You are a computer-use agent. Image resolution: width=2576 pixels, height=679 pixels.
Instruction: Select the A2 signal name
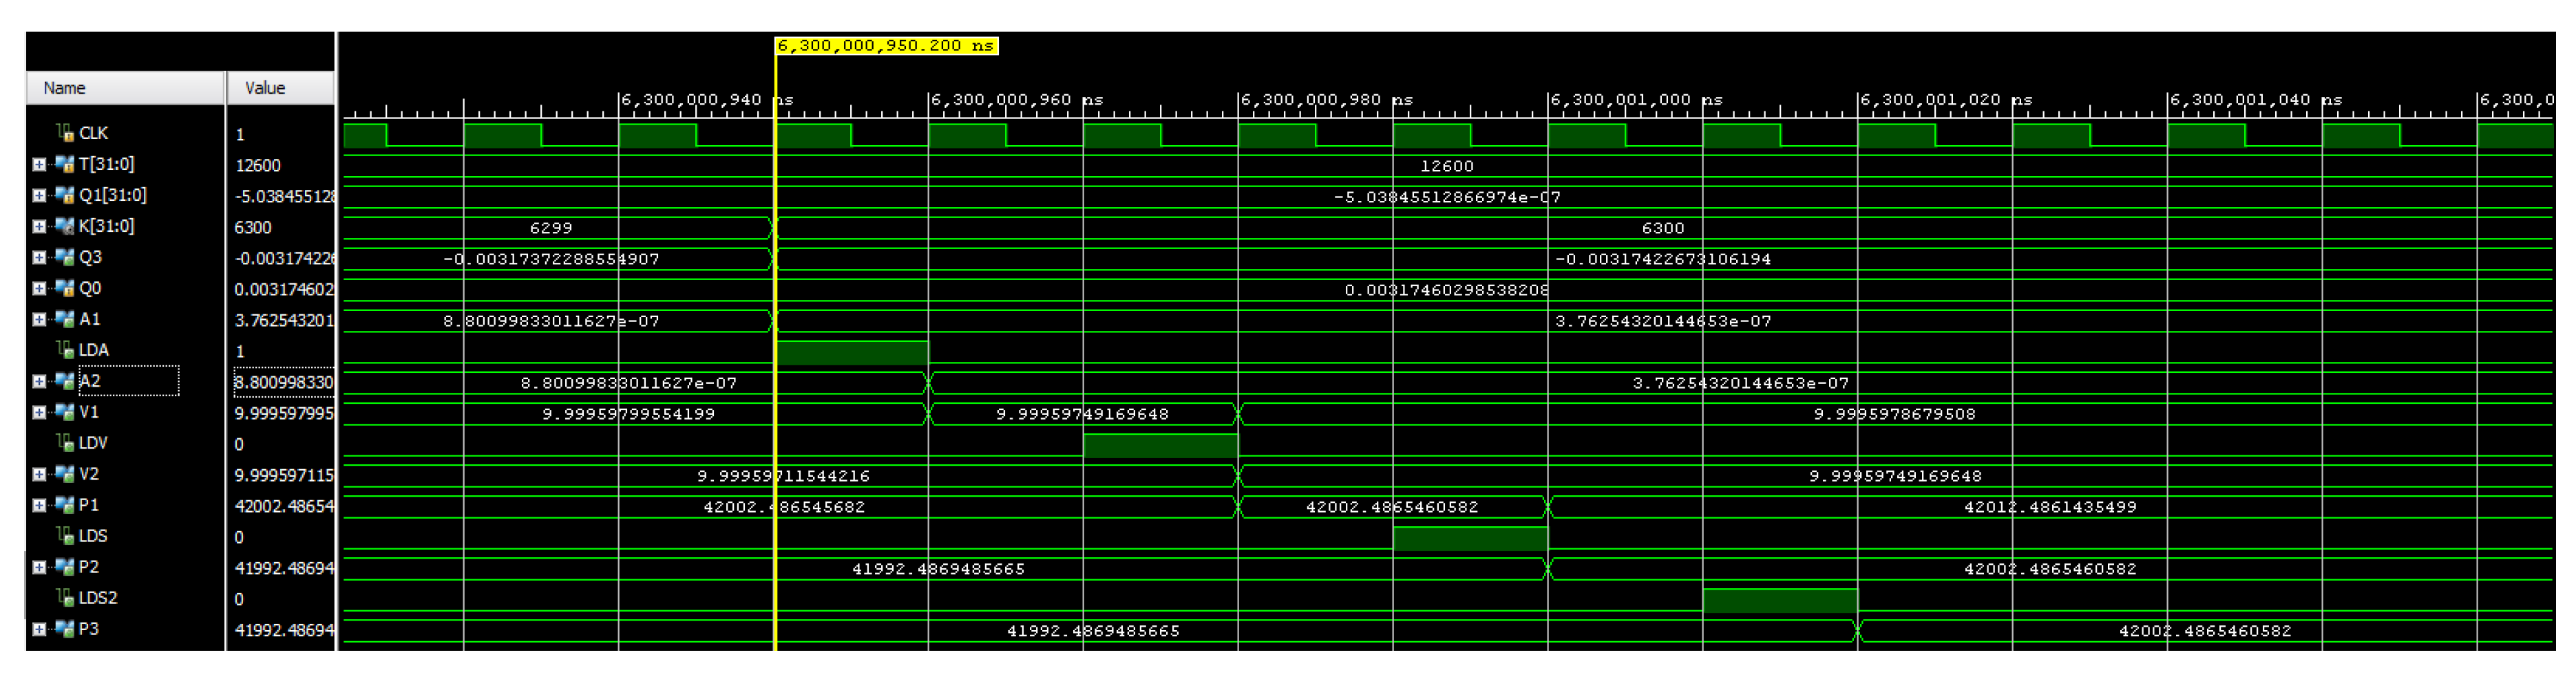pos(90,381)
